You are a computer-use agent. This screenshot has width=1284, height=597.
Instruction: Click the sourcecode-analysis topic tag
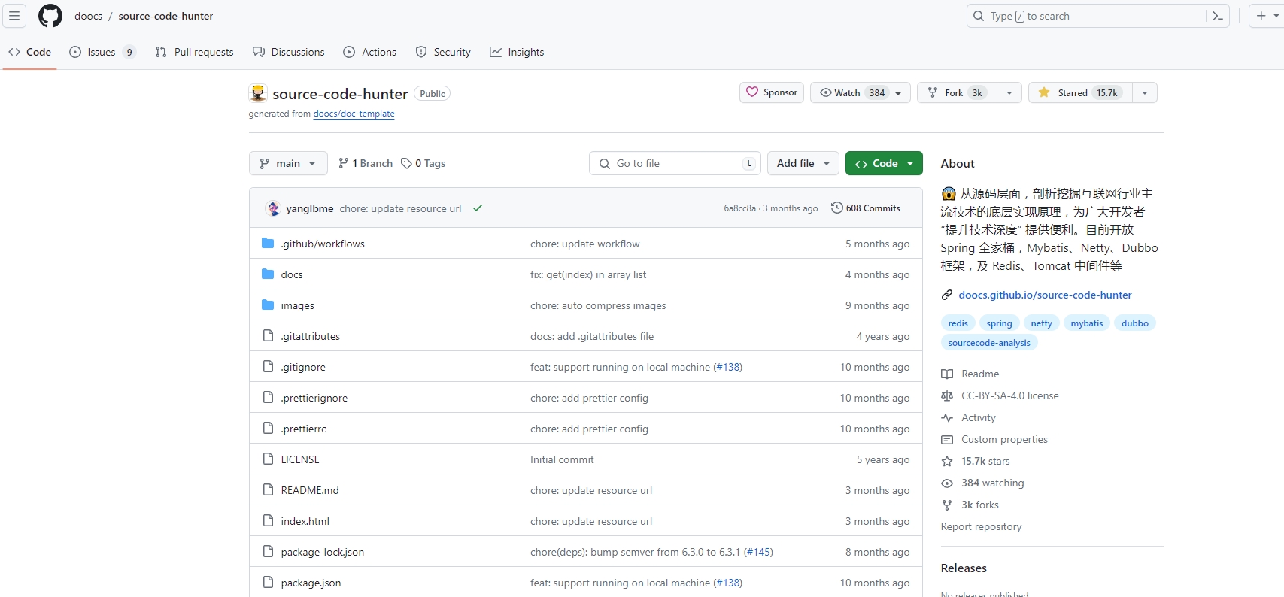(989, 342)
